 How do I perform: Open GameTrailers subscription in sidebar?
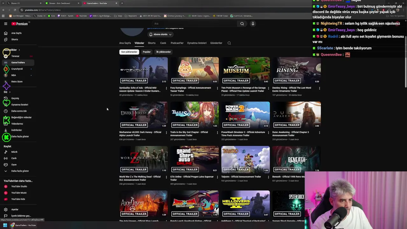click(x=18, y=63)
